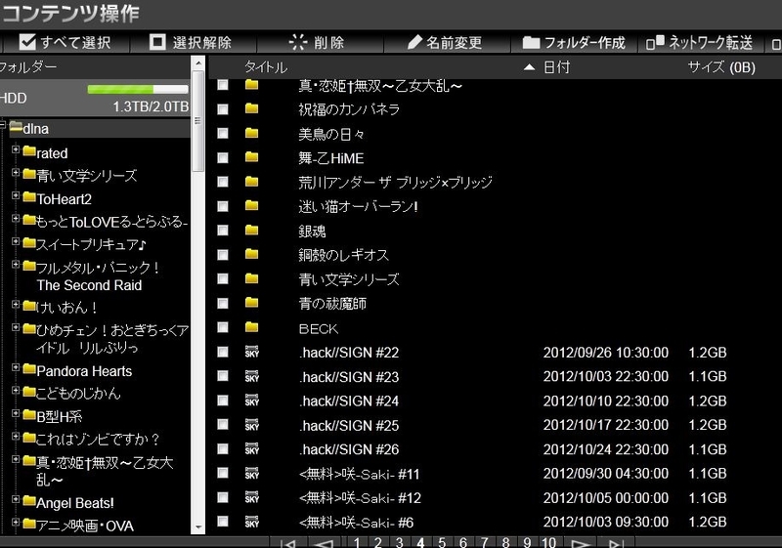Screen dimensions: 782x548
Task: Go to last page arrow icon
Action: [616, 543]
